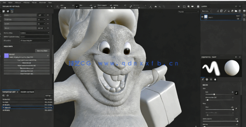Add a mask using Layers panel mask icon
The height and width of the screenshot is (127, 246).
(x=222, y=11)
